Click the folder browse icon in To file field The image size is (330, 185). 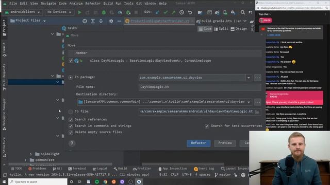[x=257, y=112]
